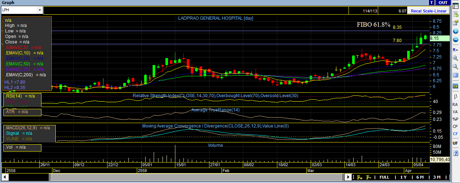The width and height of the screenshot is (460, 183).
Task: Click the Volume panel title
Action: point(215,145)
